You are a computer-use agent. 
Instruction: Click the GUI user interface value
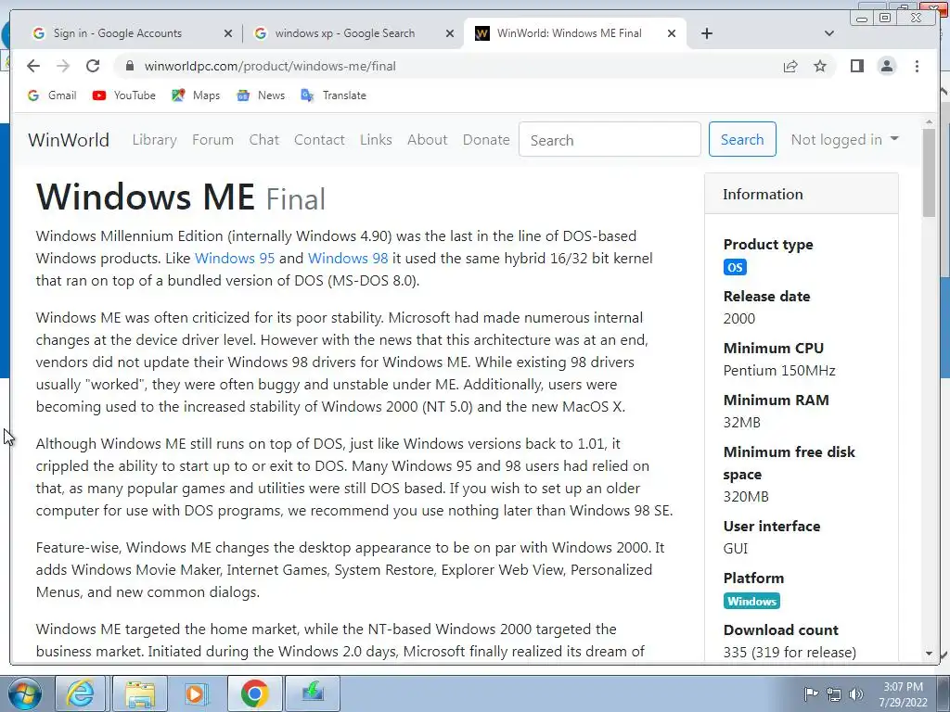736,549
